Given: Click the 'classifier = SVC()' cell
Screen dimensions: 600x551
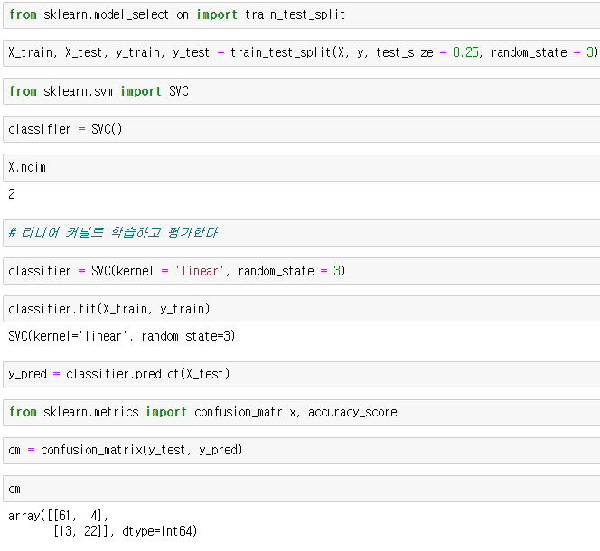Looking at the screenshot, I should [x=302, y=129].
